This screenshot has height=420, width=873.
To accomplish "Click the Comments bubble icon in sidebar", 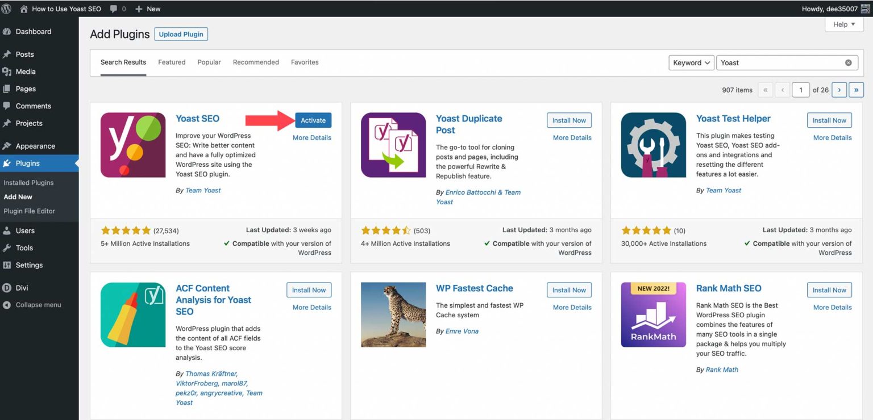I will [10, 106].
